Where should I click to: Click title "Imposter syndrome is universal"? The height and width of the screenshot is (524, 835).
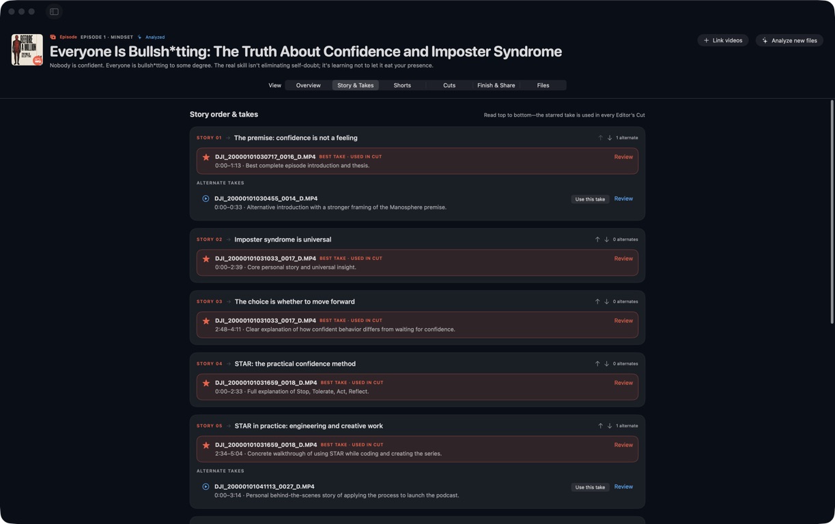(283, 239)
